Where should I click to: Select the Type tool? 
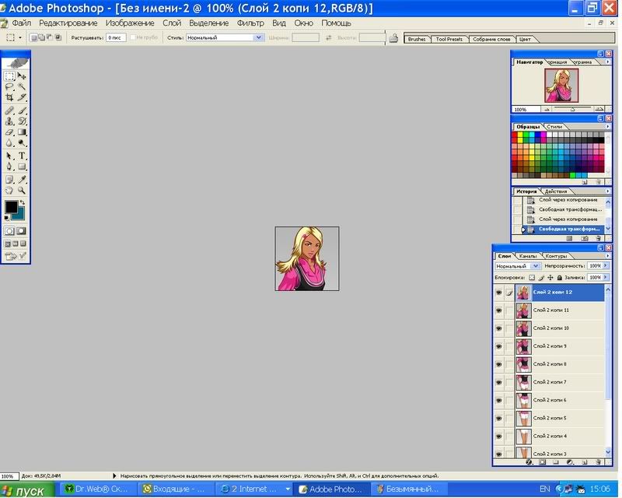(22, 156)
